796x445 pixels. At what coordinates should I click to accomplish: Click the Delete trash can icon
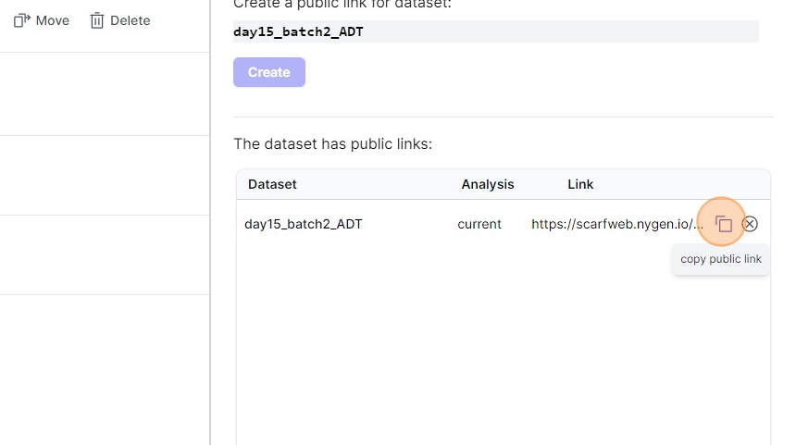(x=96, y=20)
